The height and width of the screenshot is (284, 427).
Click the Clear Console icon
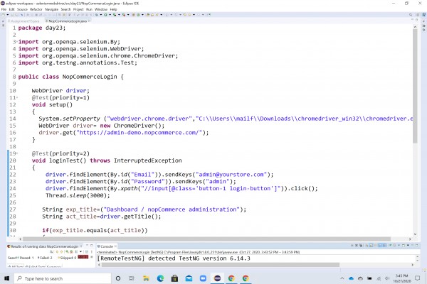[367, 246]
